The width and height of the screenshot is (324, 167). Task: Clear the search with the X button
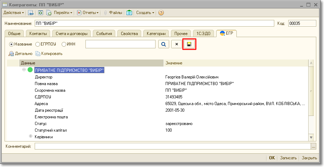[177, 44]
